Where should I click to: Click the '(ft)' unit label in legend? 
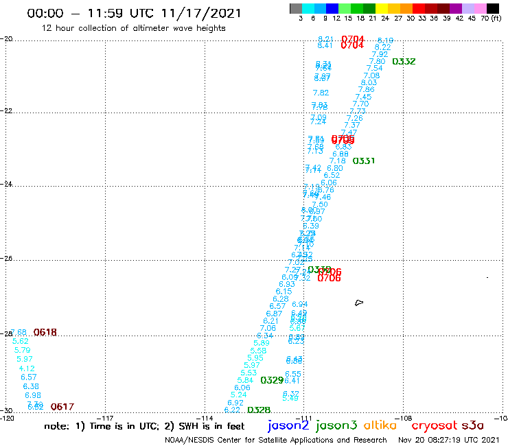pyautogui.click(x=496, y=18)
